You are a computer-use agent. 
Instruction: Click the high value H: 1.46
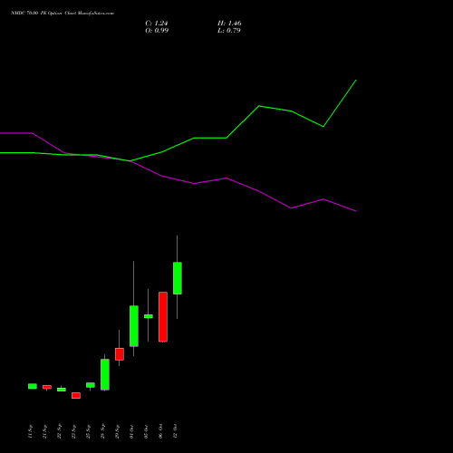(x=229, y=24)
